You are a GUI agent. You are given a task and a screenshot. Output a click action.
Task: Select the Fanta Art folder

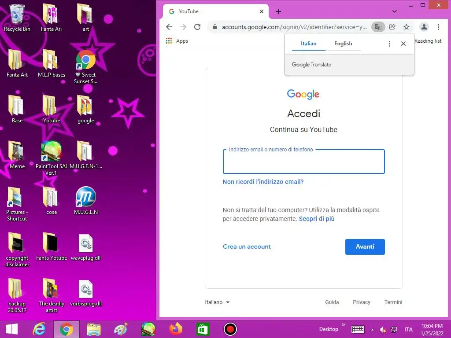(17, 63)
